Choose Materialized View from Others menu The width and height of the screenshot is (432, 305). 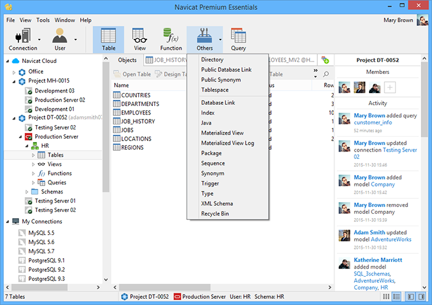(x=222, y=133)
